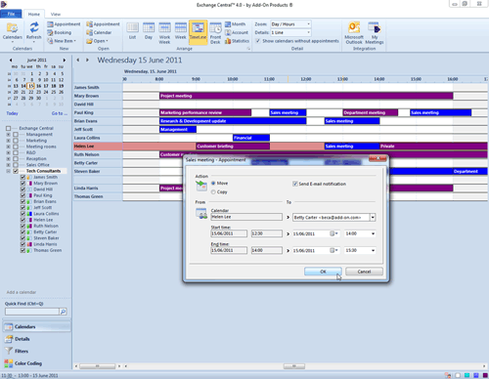Open the new end time 15:30 dropdown

pos(373,250)
